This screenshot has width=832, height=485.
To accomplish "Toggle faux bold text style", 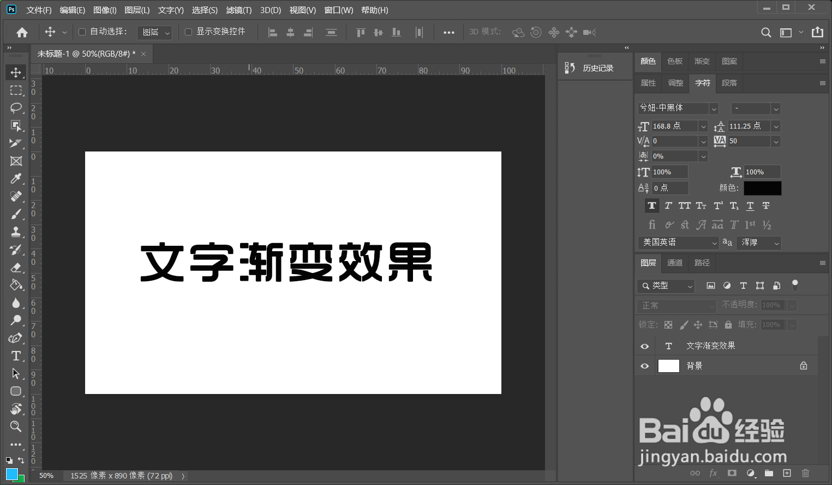I will (652, 205).
